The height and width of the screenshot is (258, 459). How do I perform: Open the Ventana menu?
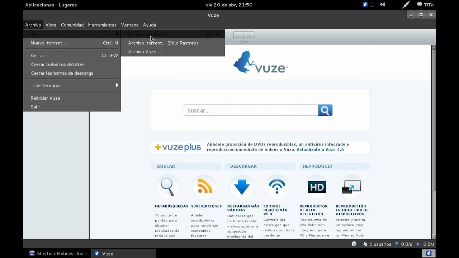coord(130,25)
